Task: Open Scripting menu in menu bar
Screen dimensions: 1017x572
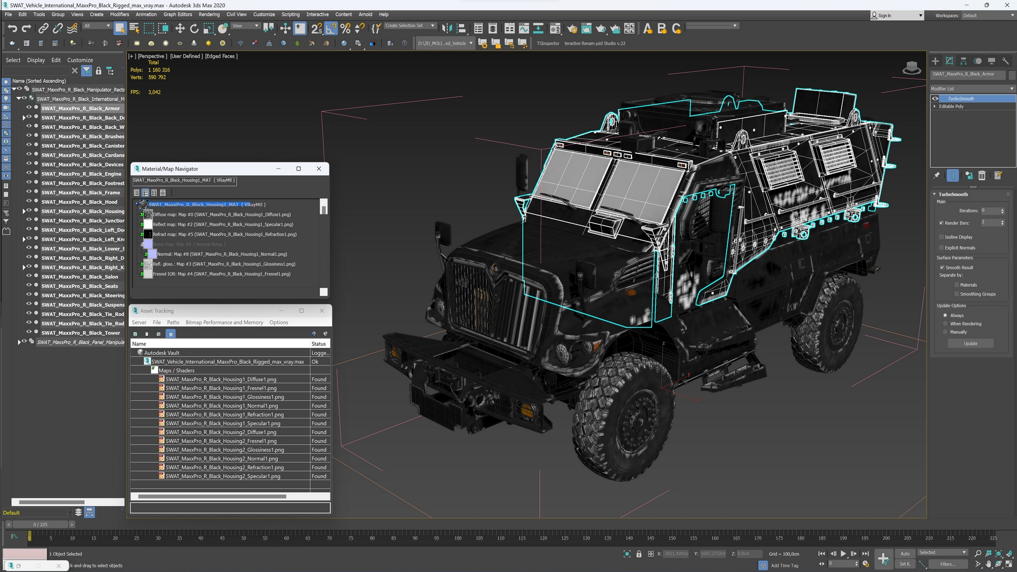Action: (x=290, y=14)
